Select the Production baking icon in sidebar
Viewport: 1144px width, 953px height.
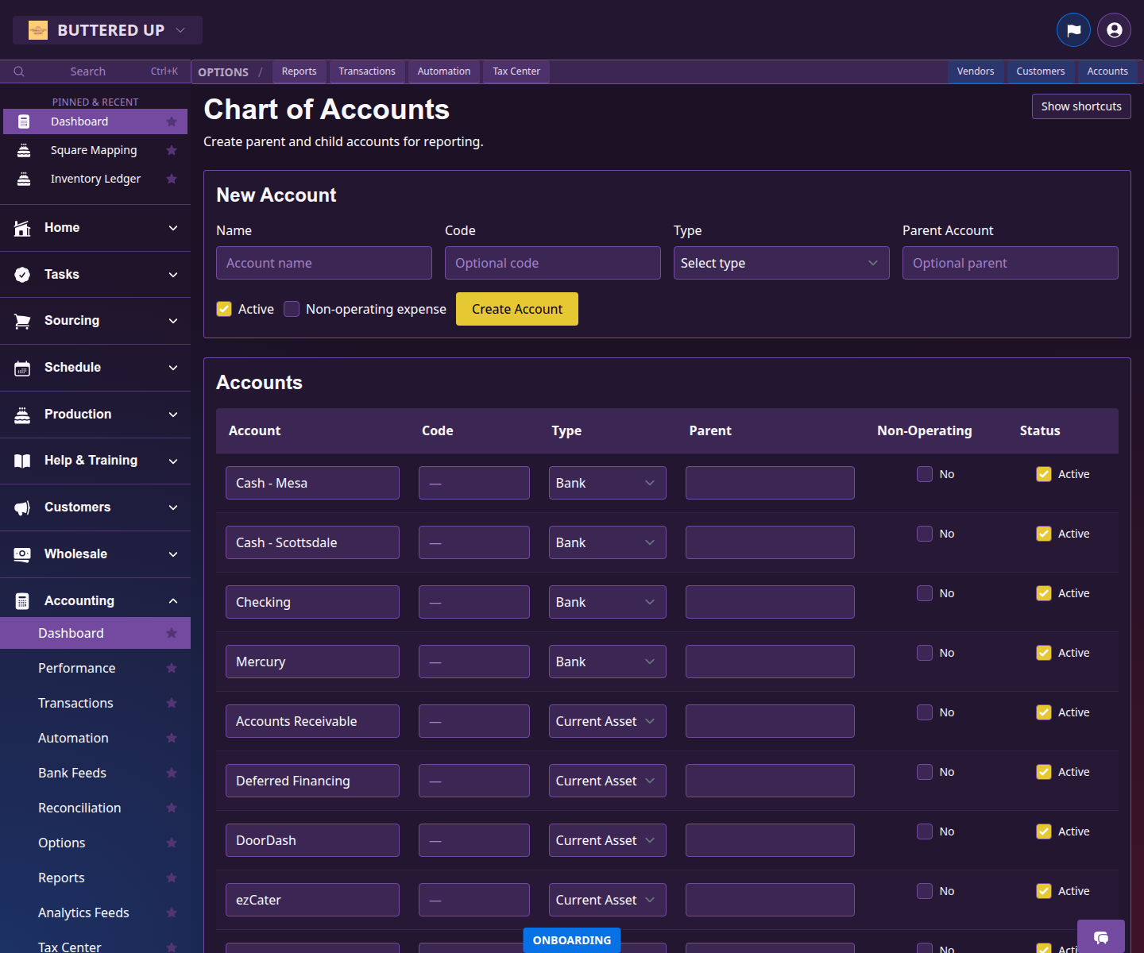click(21, 414)
